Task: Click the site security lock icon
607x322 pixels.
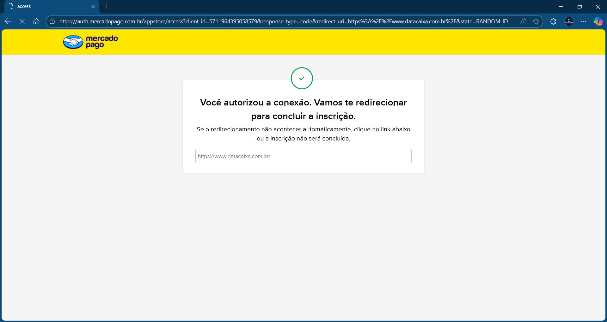Action: coord(52,21)
